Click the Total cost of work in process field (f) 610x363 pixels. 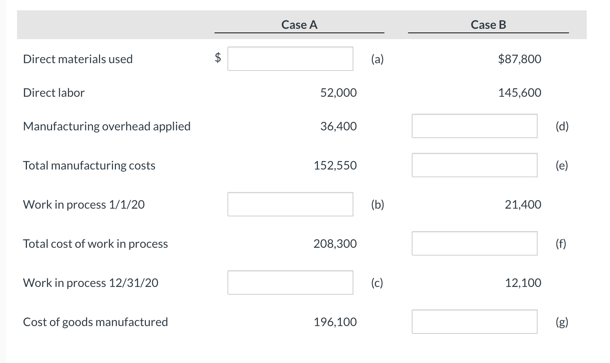pos(474,243)
